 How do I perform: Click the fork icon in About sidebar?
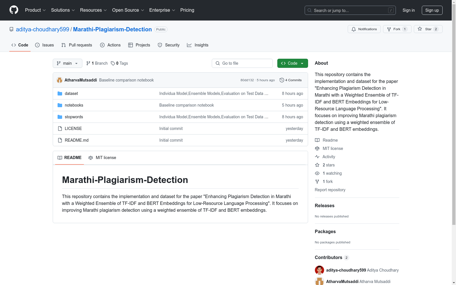[x=317, y=182]
